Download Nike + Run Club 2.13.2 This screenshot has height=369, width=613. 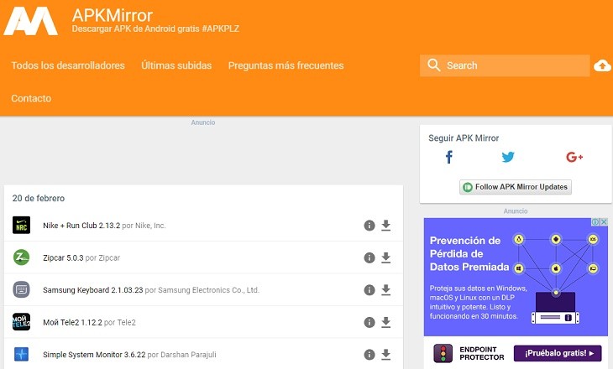tap(386, 226)
